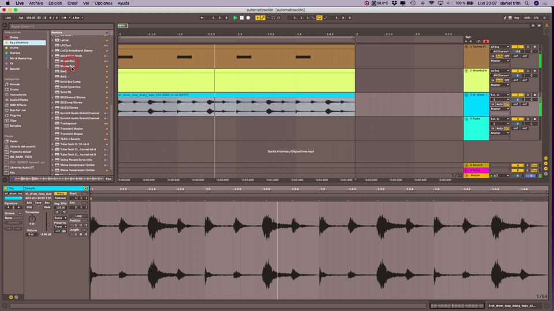This screenshot has width=554, height=311.
Task: Open the Sounds category in browser
Action: 14,84
